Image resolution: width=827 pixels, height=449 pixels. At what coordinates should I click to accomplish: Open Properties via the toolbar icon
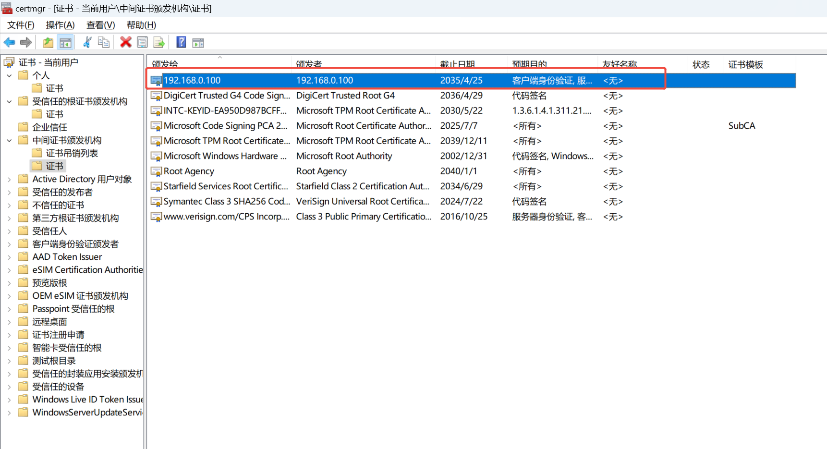(142, 42)
